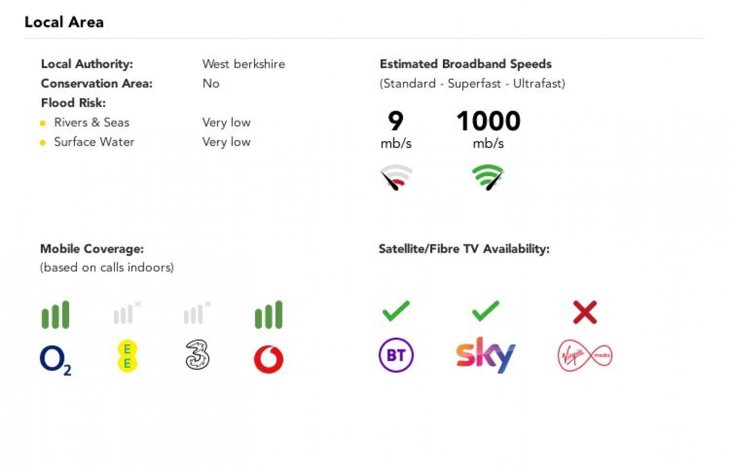734x470 pixels.
Task: Click the green checkmark above BT
Action: point(396,311)
